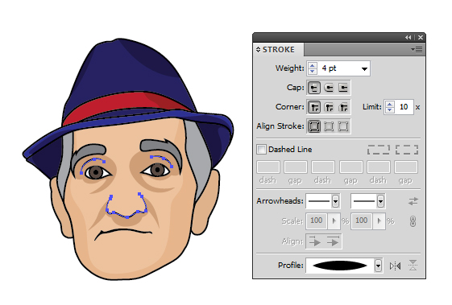
Task: Click the first dash input field
Action: (x=268, y=167)
